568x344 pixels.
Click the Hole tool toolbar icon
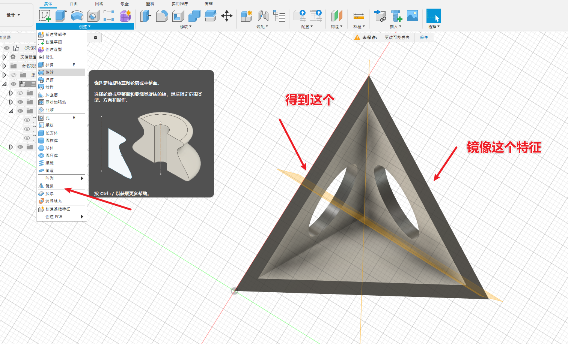click(x=93, y=16)
